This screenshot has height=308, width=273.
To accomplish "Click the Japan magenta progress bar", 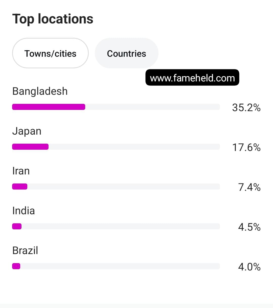I will click(30, 147).
